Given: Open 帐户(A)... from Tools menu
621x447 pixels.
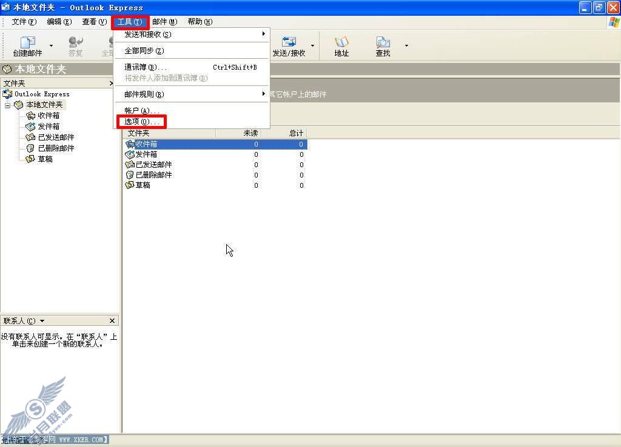Looking at the screenshot, I should tap(192, 110).
